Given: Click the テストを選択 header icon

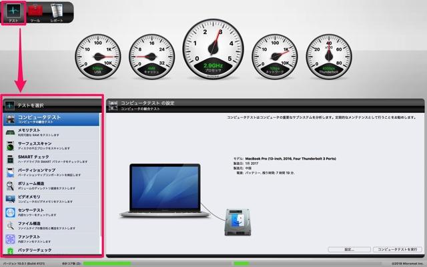Looking at the screenshot, I should point(9,105).
